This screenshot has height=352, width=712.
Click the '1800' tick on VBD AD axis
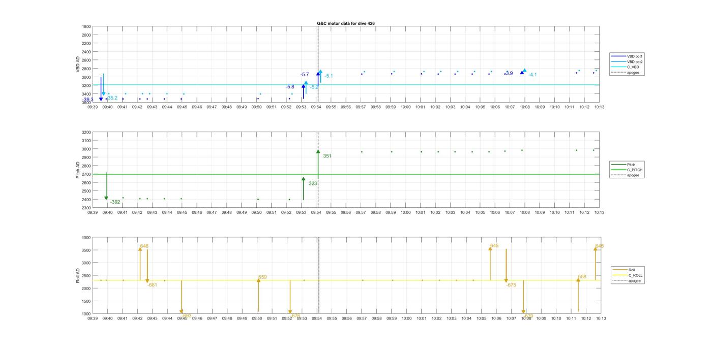pyautogui.click(x=86, y=26)
